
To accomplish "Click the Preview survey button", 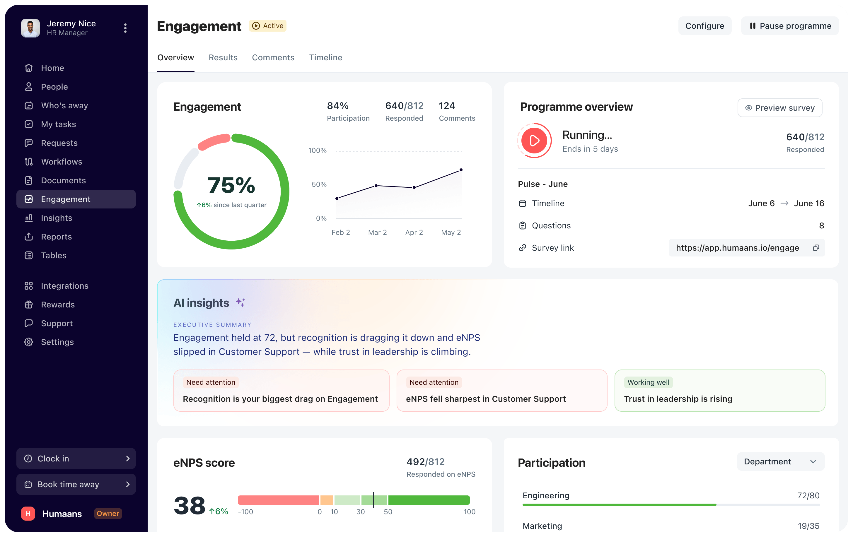I will click(x=780, y=108).
